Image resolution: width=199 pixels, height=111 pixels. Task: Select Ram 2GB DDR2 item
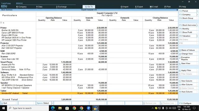(x=8, y=53)
